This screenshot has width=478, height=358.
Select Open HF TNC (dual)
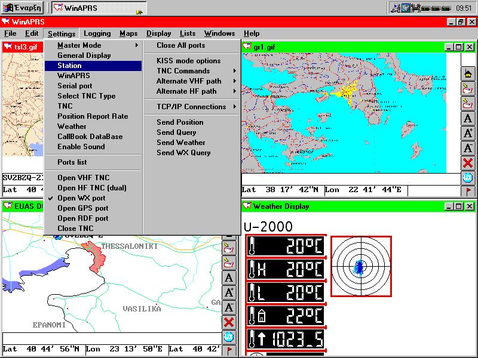pyautogui.click(x=93, y=188)
